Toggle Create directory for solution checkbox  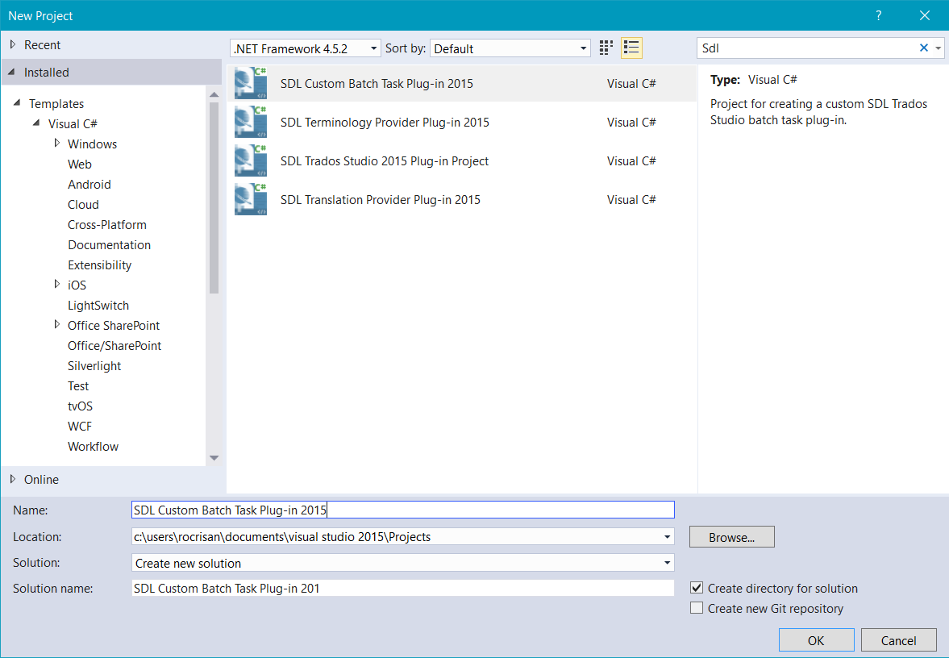(697, 588)
